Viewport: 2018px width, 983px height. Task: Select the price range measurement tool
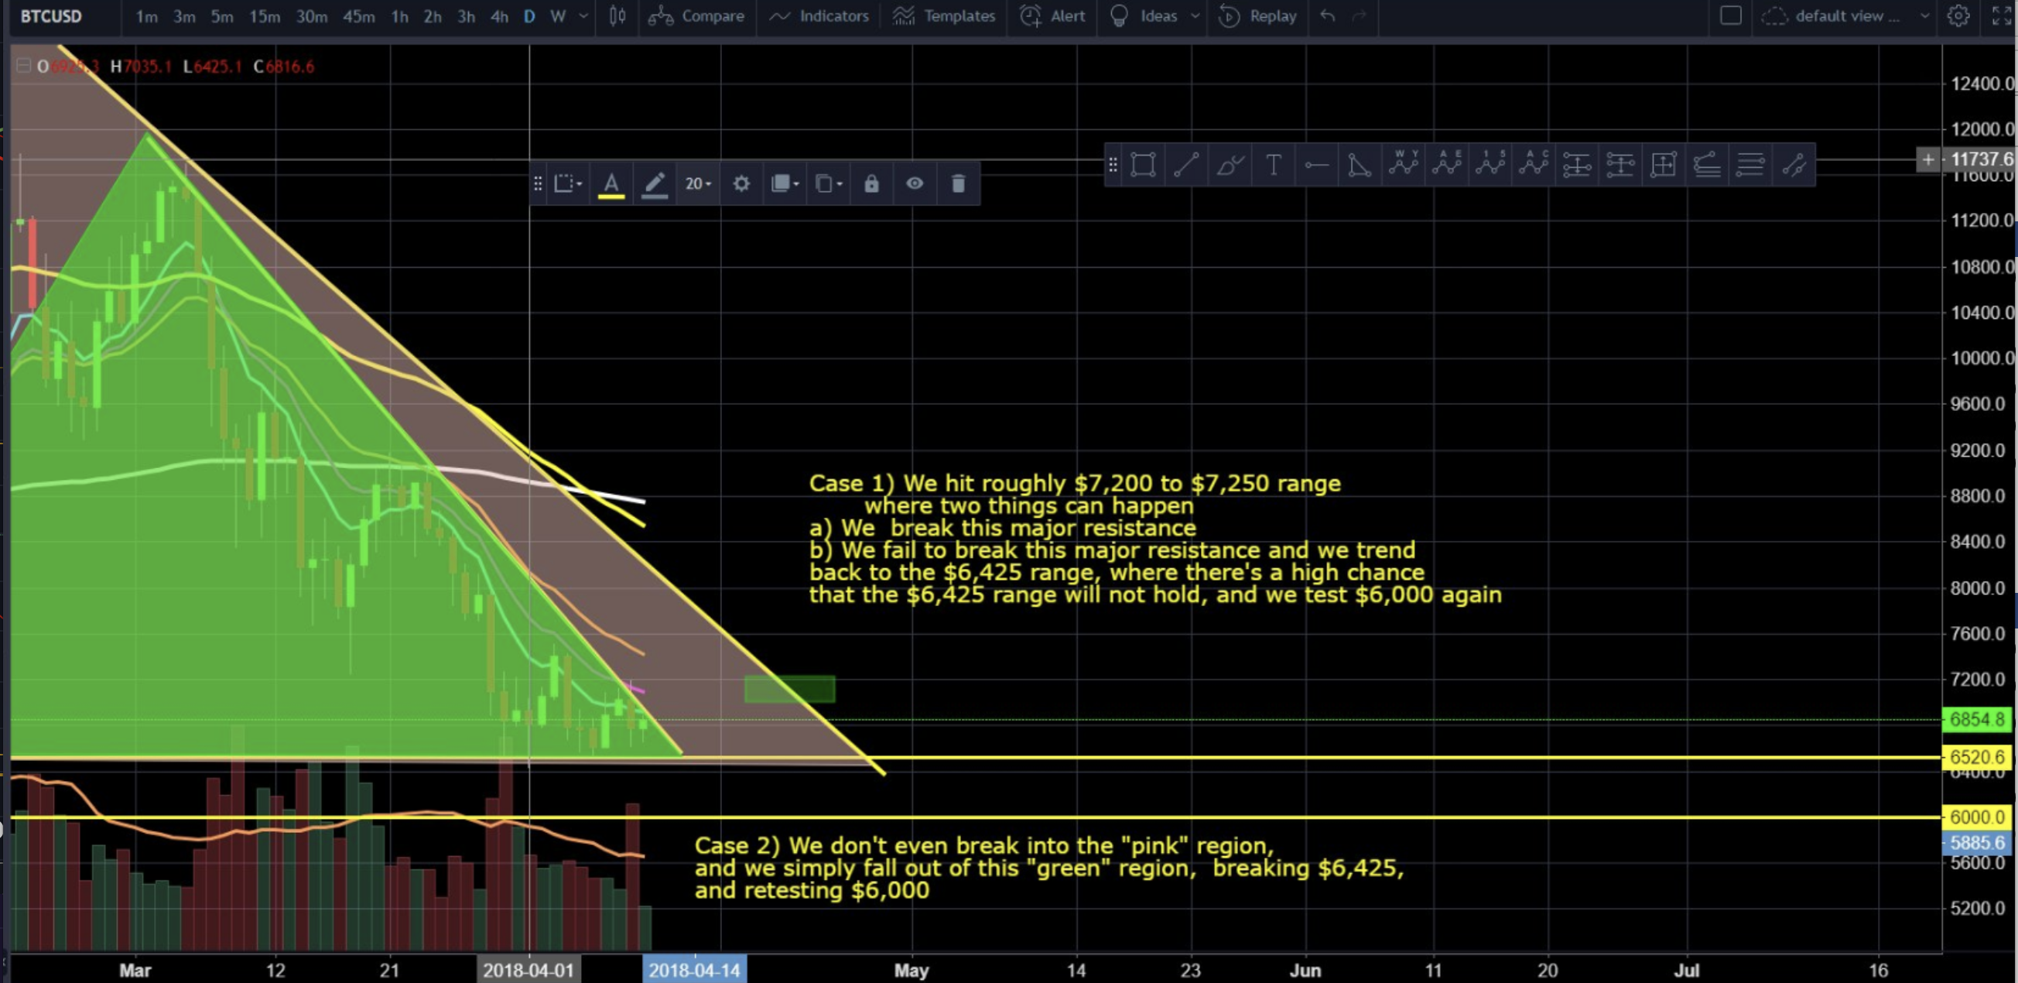(x=1620, y=166)
